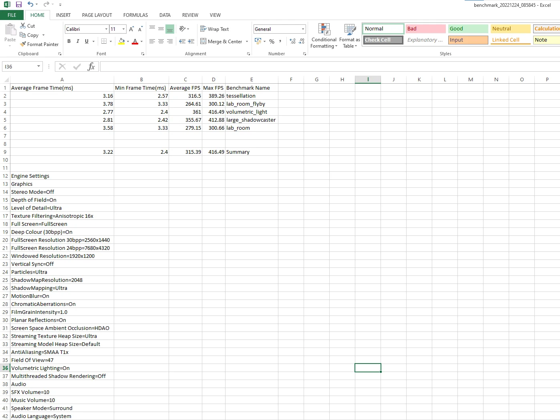Expand the Calibri font name dropdown
The height and width of the screenshot is (420, 560).
pyautogui.click(x=106, y=29)
